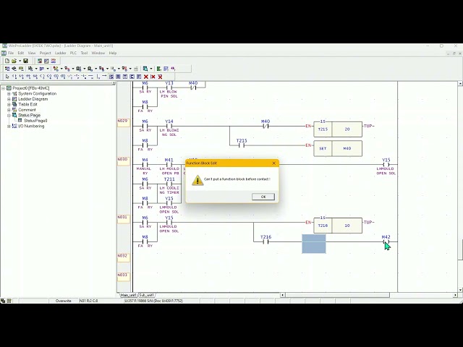Screen dimensions: 463x347
Task: Click the T216 timer function block
Action: (x=338, y=226)
